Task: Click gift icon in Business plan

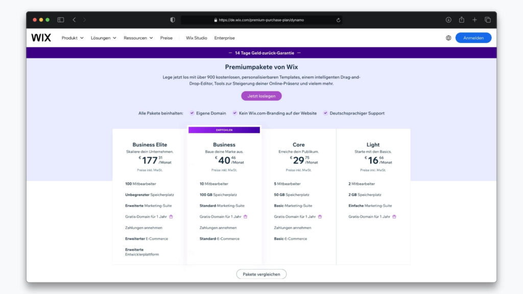Action: coord(246,216)
